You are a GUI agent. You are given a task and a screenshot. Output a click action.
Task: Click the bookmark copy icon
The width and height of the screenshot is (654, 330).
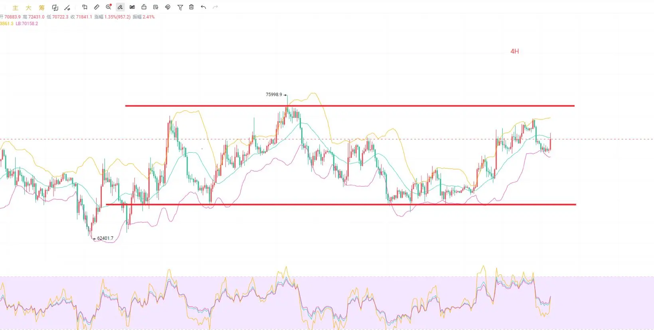click(85, 7)
